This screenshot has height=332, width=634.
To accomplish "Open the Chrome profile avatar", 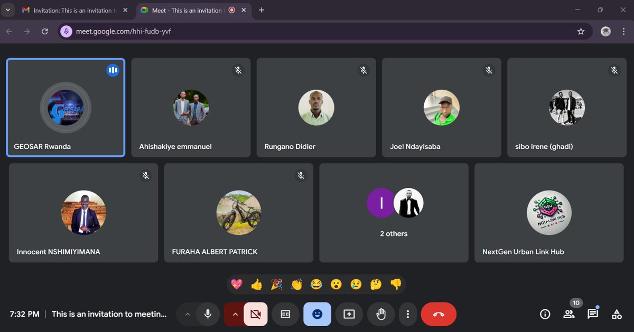I will pyautogui.click(x=606, y=32).
